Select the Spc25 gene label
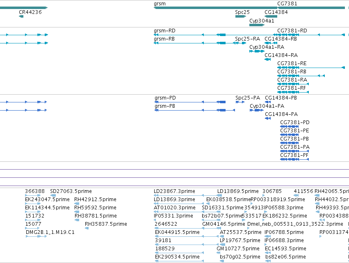This screenshot has width=349, height=263. [x=242, y=12]
